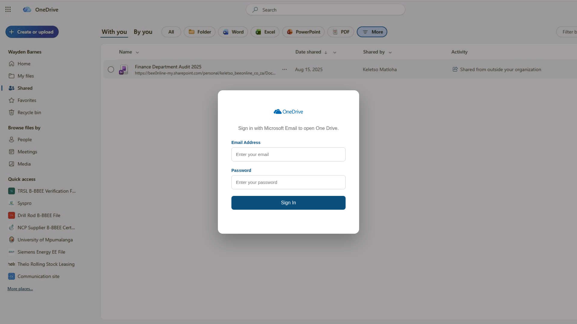This screenshot has width=577, height=324.
Task: Click the Filter by name field
Action: pos(567,32)
